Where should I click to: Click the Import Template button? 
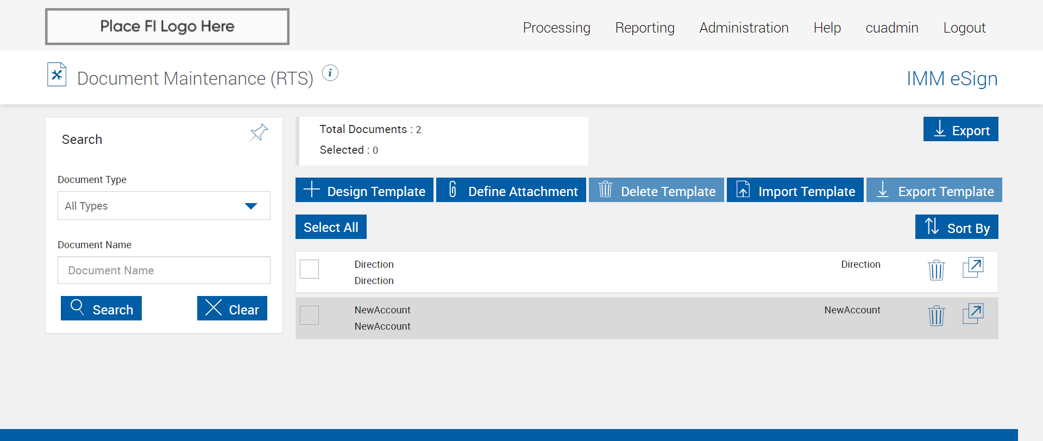tap(795, 190)
